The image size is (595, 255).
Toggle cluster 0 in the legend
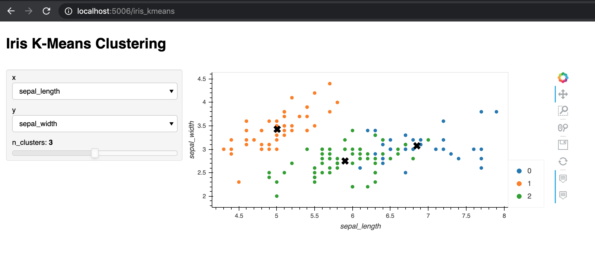click(x=523, y=171)
